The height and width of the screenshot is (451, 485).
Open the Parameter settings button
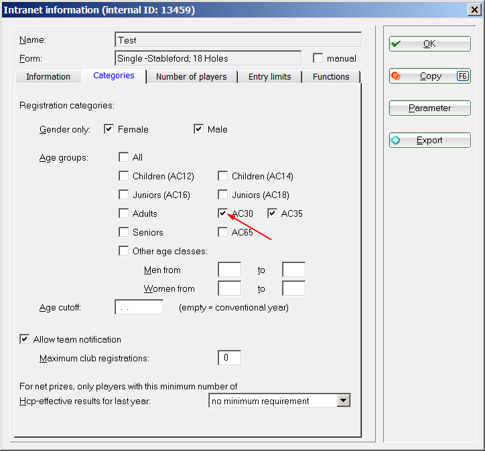(x=429, y=108)
